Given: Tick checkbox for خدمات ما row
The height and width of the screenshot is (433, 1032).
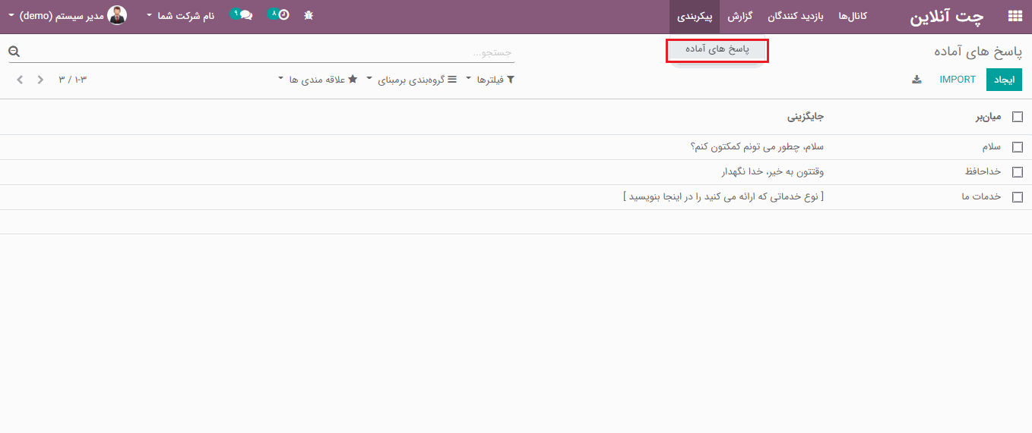Looking at the screenshot, I should (x=1018, y=197).
